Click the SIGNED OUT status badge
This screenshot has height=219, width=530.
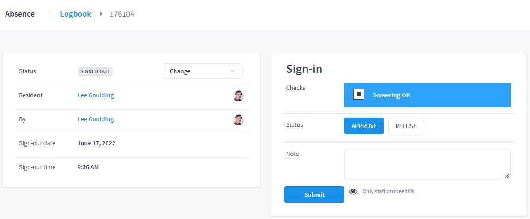(x=95, y=71)
